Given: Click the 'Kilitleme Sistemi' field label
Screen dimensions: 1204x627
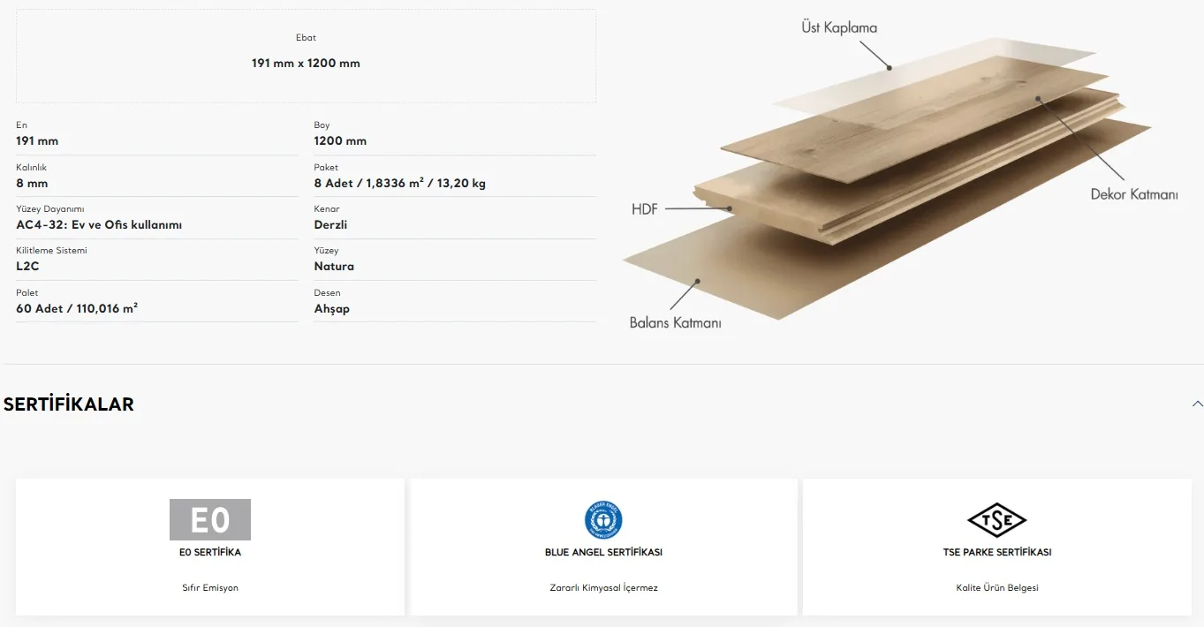Looking at the screenshot, I should 51,251.
